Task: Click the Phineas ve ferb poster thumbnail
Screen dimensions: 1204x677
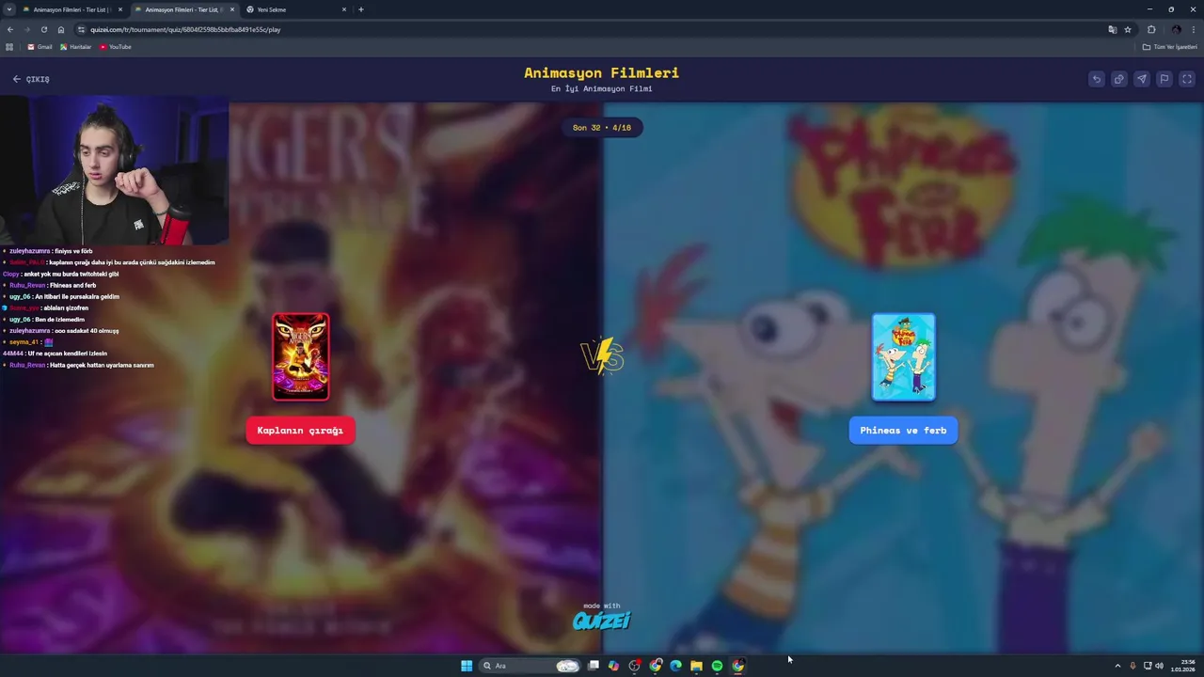Action: click(903, 356)
